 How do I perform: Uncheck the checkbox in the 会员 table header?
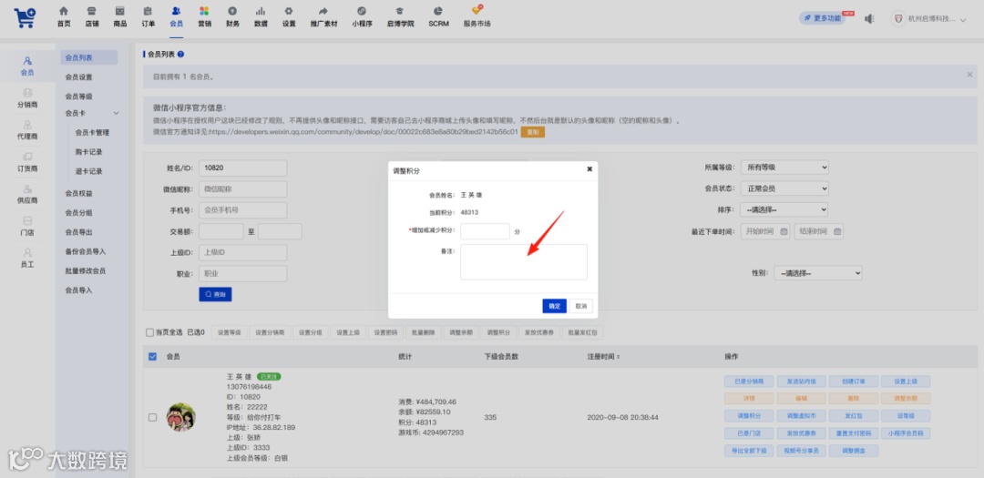click(x=152, y=356)
